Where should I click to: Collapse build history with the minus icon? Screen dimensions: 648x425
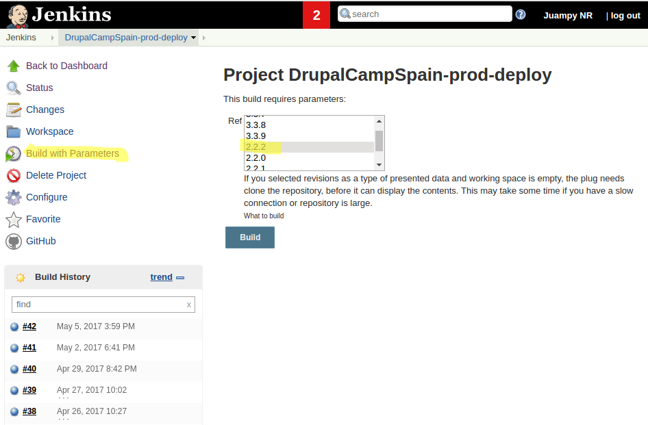(x=180, y=278)
